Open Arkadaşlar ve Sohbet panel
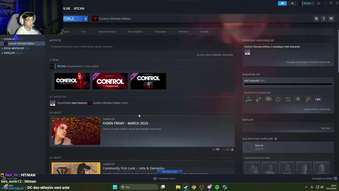Image resolution: width=339 pixels, height=191 pixels. [324, 179]
